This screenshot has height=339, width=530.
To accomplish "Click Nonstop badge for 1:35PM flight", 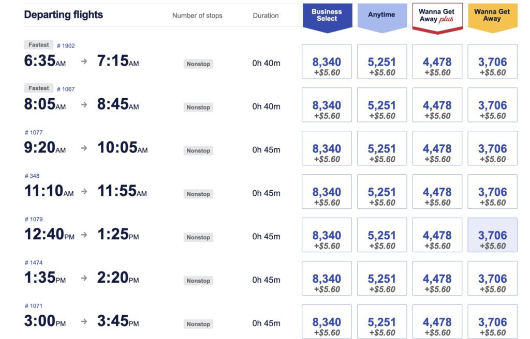I will pos(199,281).
